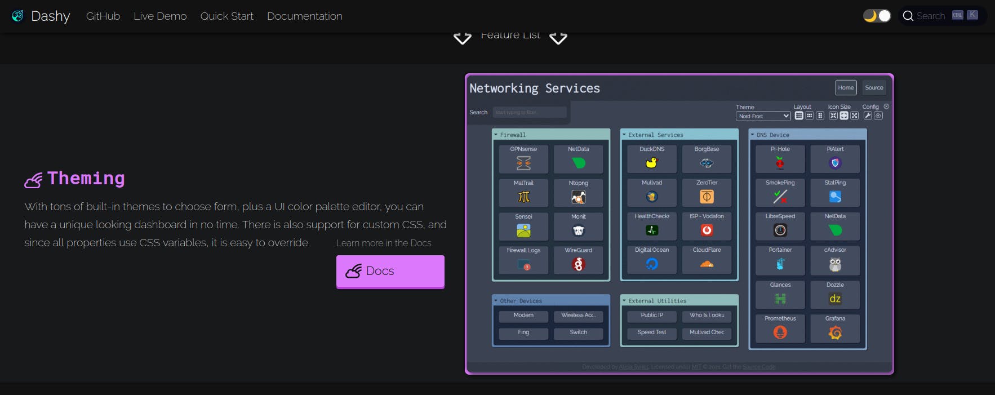Open Live Demo from the navbar
The image size is (995, 395).
click(160, 16)
